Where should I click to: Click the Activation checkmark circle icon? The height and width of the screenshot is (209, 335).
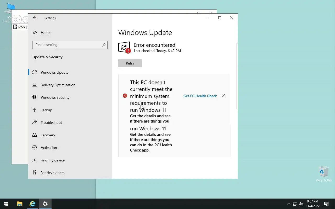pos(35,148)
